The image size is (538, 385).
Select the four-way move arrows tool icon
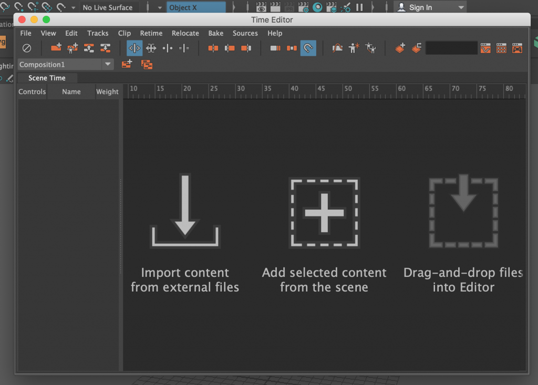(151, 48)
